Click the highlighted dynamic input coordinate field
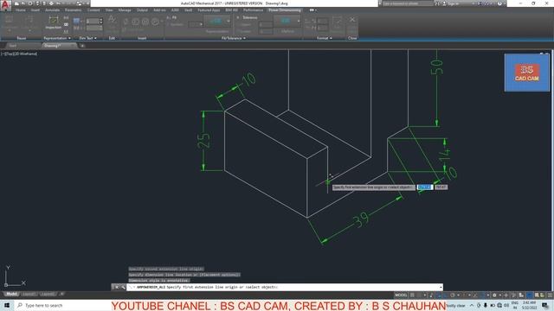Image resolution: width=554 pixels, height=311 pixels. [424, 187]
